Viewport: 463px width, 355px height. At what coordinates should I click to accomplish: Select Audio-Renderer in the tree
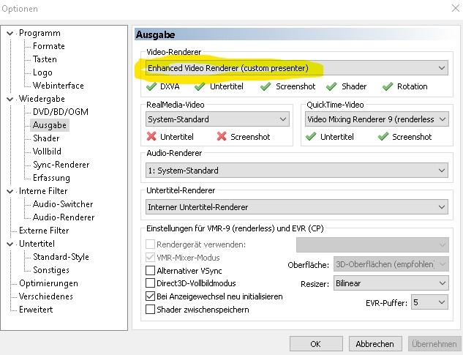pos(64,217)
